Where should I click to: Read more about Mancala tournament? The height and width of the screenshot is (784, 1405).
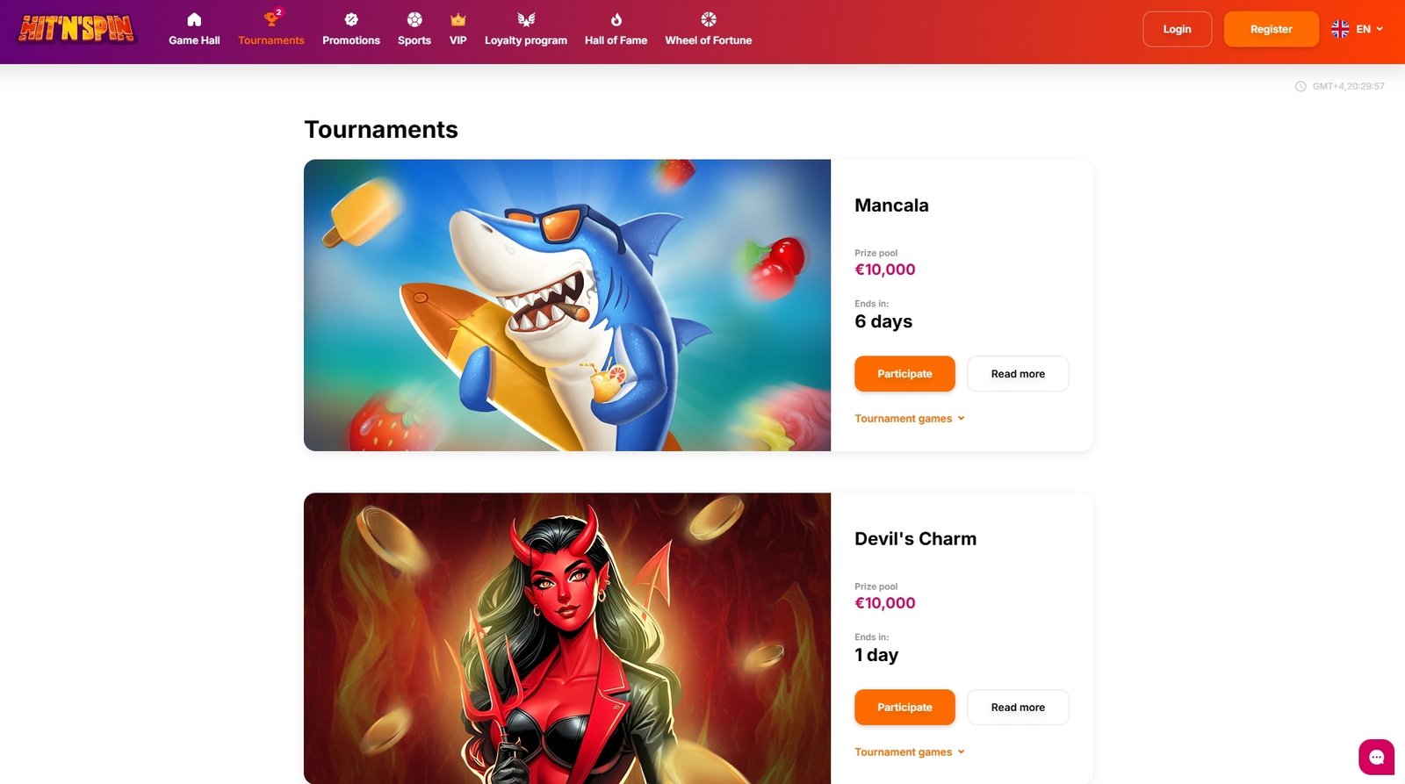pyautogui.click(x=1018, y=374)
